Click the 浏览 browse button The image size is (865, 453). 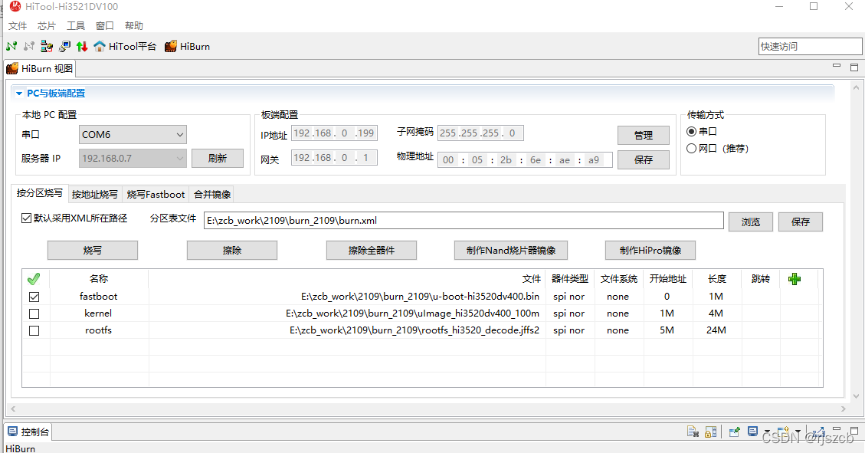pyautogui.click(x=751, y=222)
